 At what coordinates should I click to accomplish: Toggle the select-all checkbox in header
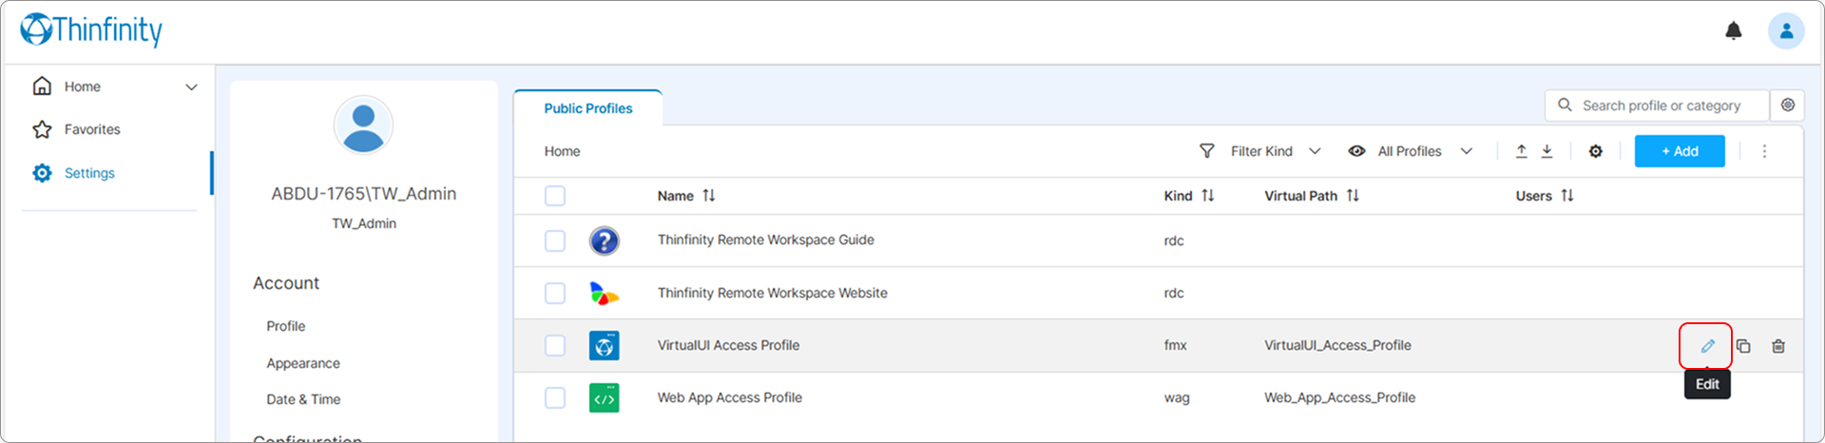click(555, 196)
